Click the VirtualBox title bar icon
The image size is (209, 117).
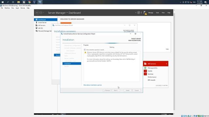1,6
